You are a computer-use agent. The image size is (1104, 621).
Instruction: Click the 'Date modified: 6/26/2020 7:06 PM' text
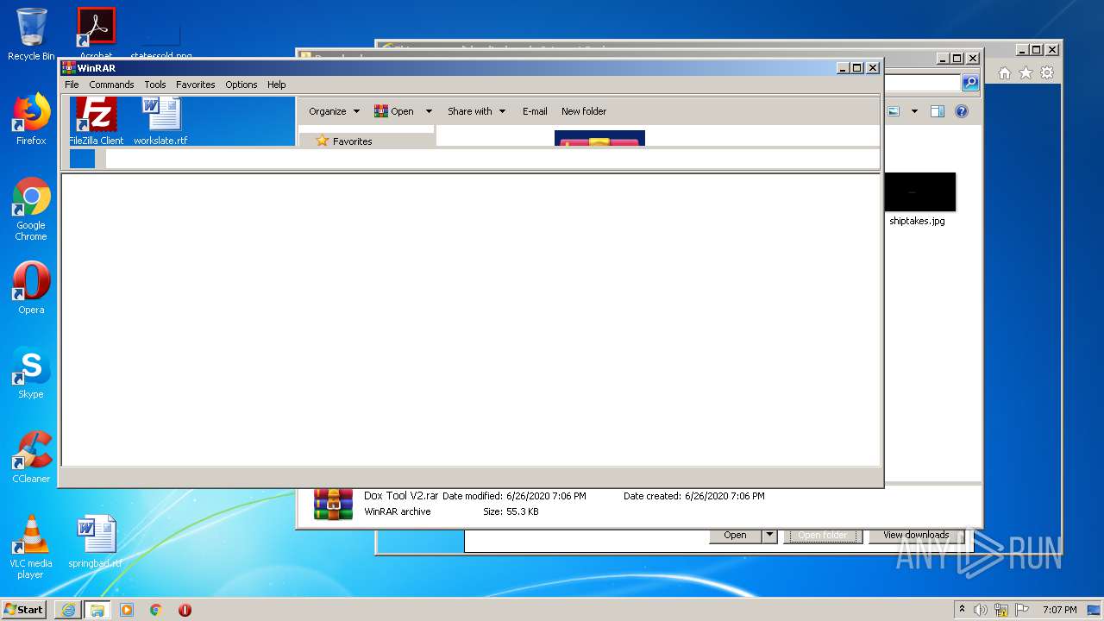[x=514, y=496]
